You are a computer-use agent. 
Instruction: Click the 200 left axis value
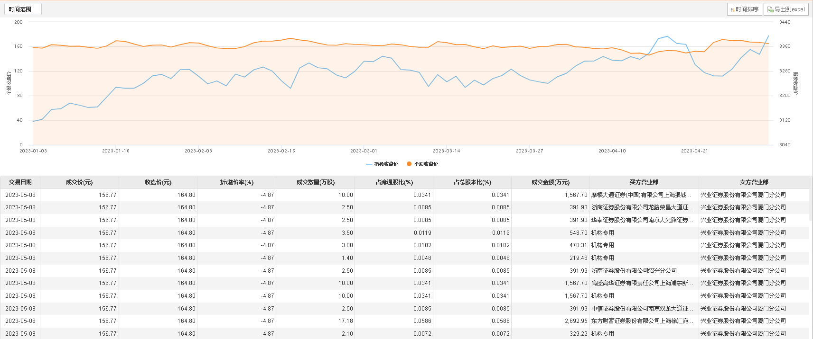pyautogui.click(x=19, y=22)
